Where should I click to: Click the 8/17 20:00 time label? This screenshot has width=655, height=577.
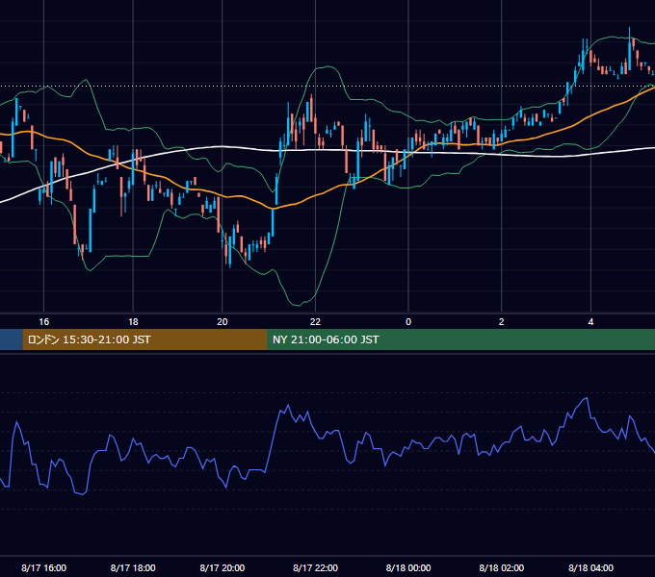click(223, 567)
